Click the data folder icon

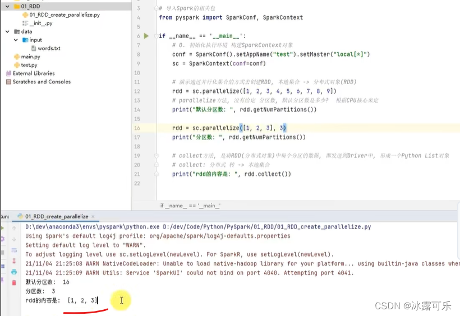coord(17,31)
